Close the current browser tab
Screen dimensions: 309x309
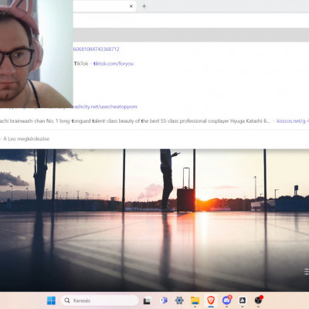[x=131, y=6]
